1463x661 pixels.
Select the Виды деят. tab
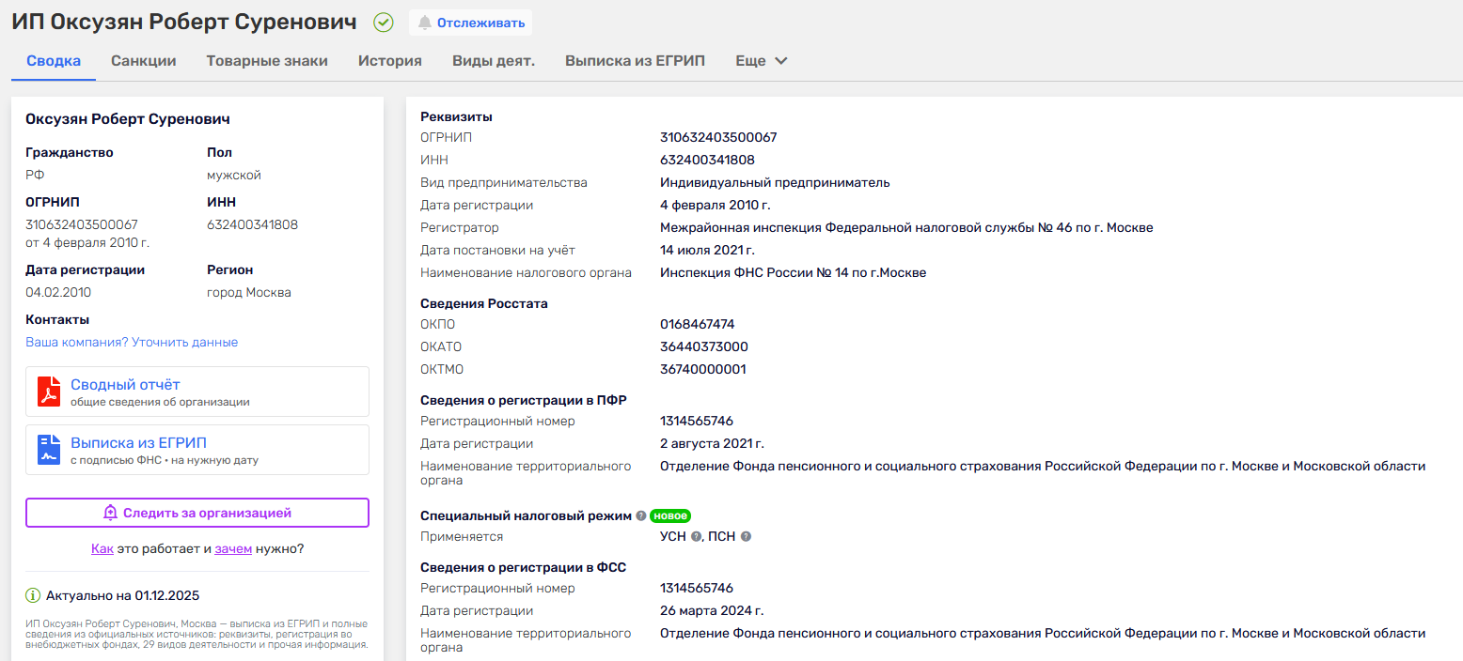tap(494, 61)
